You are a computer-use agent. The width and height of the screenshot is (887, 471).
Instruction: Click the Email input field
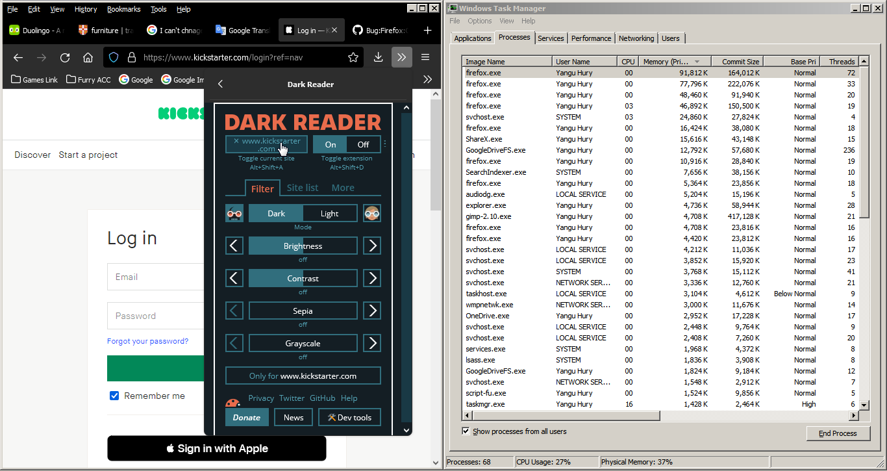[x=156, y=276]
